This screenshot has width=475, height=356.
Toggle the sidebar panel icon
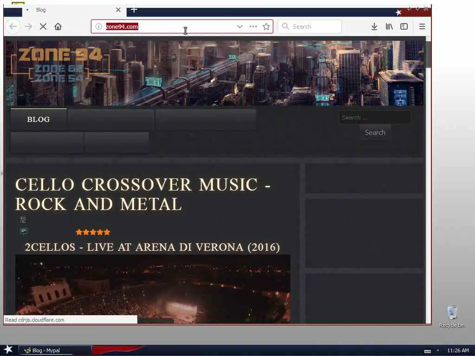(404, 26)
